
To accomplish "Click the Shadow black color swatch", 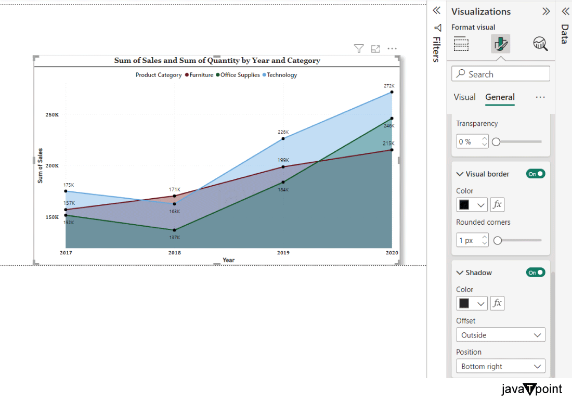I will point(464,303).
